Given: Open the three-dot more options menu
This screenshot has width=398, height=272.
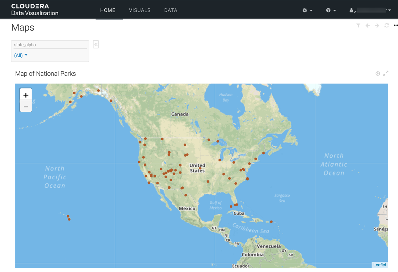Looking at the screenshot, I should point(396,25).
